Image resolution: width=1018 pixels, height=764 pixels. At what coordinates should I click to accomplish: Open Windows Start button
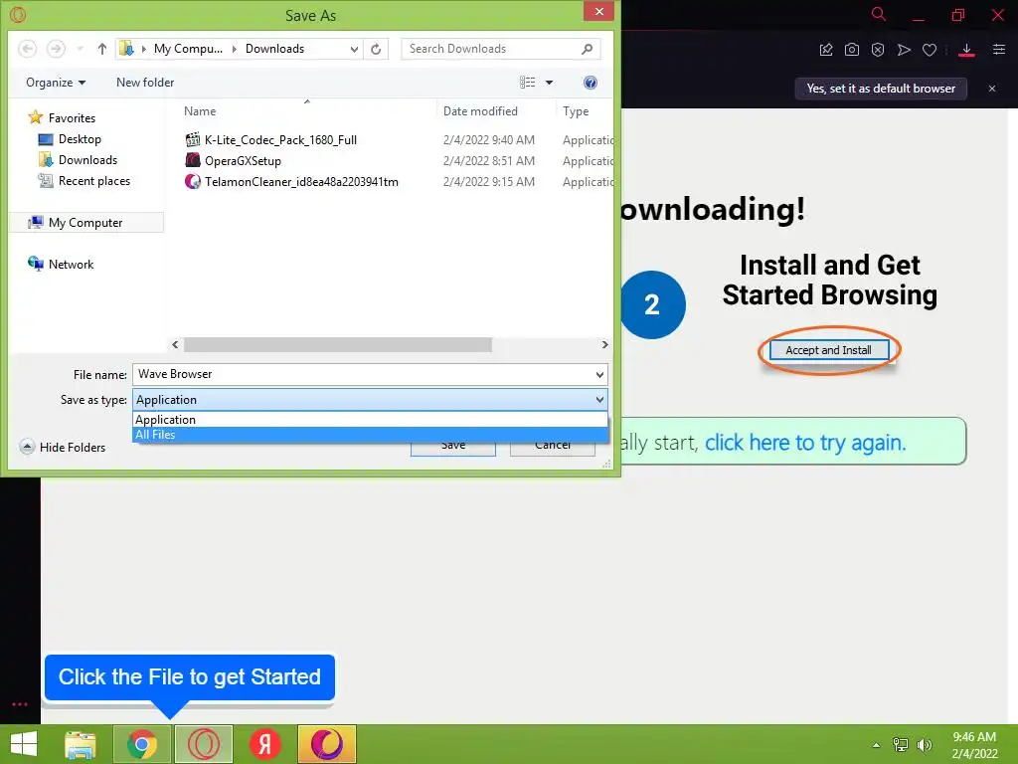pos(24,744)
